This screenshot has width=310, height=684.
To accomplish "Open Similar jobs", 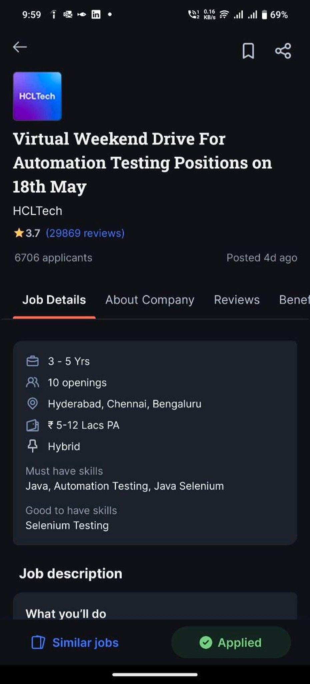I will [75, 643].
